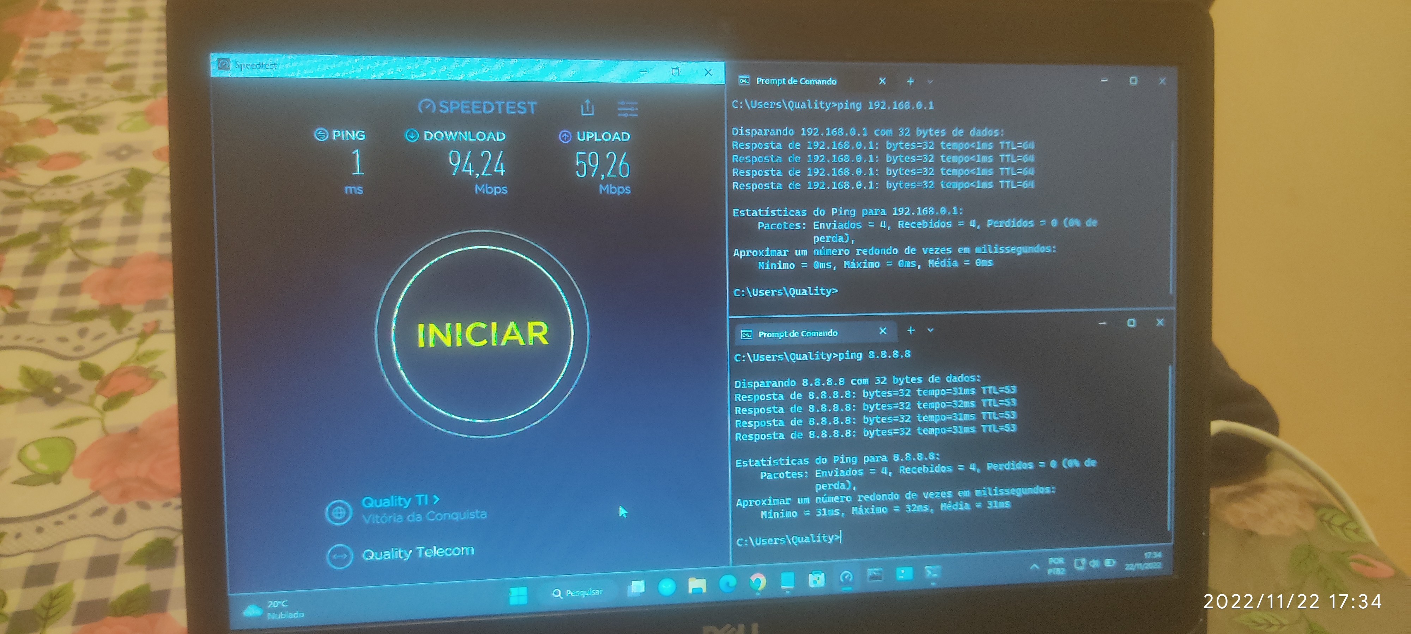
Task: Add new tab in top terminal
Action: pos(910,81)
